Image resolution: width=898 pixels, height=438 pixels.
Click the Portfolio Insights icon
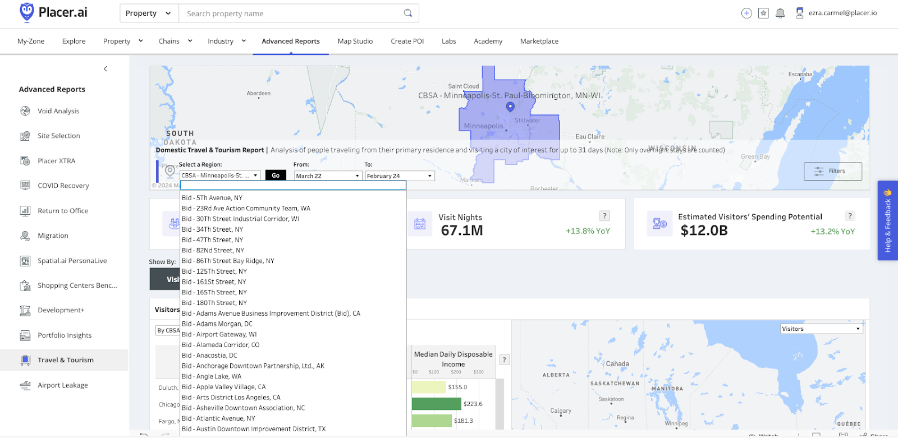(25, 335)
